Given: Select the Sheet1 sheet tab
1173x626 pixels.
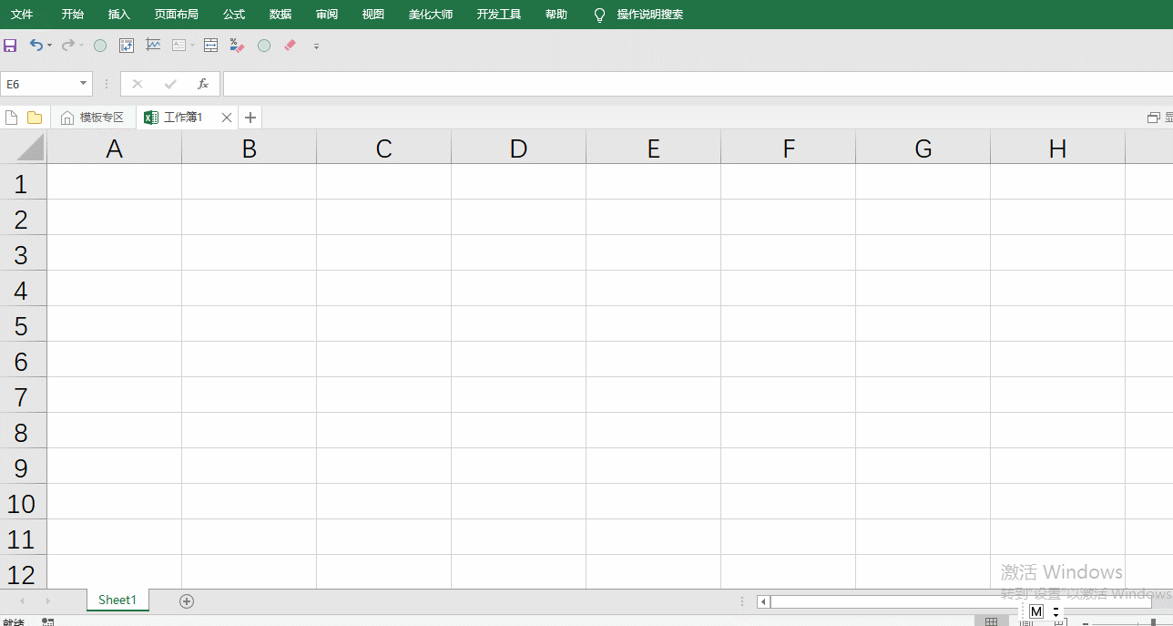Looking at the screenshot, I should 117,600.
